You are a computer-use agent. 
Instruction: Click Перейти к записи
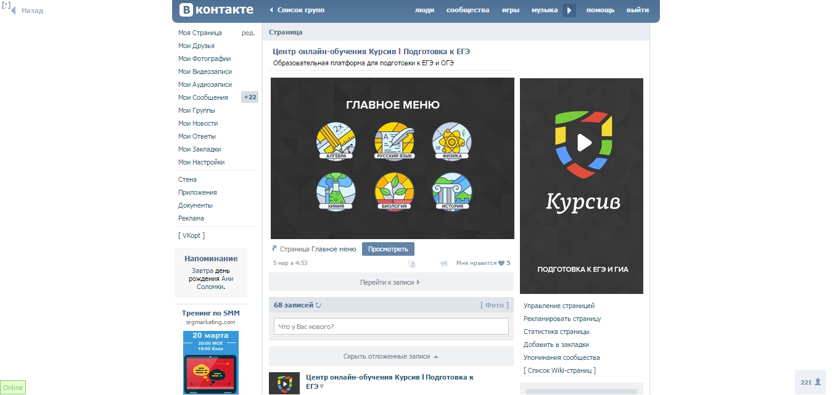point(391,282)
